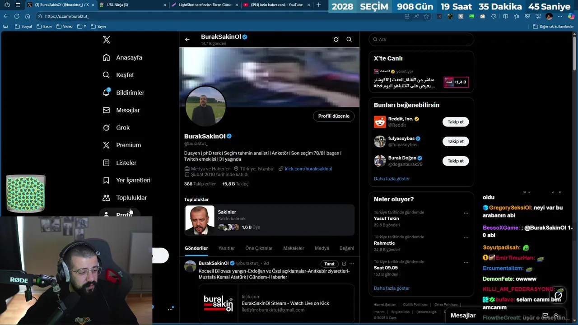Join the +1,4 B live broadcast

point(456,82)
